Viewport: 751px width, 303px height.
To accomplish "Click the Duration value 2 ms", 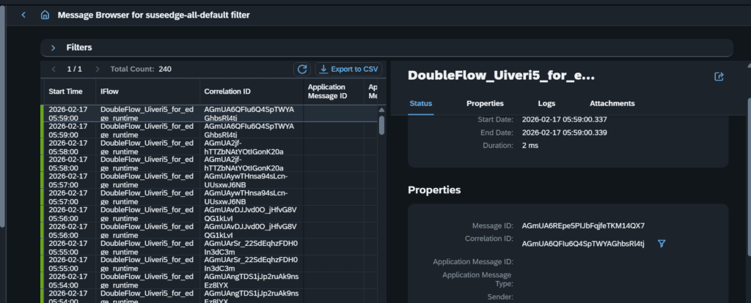I will point(530,146).
